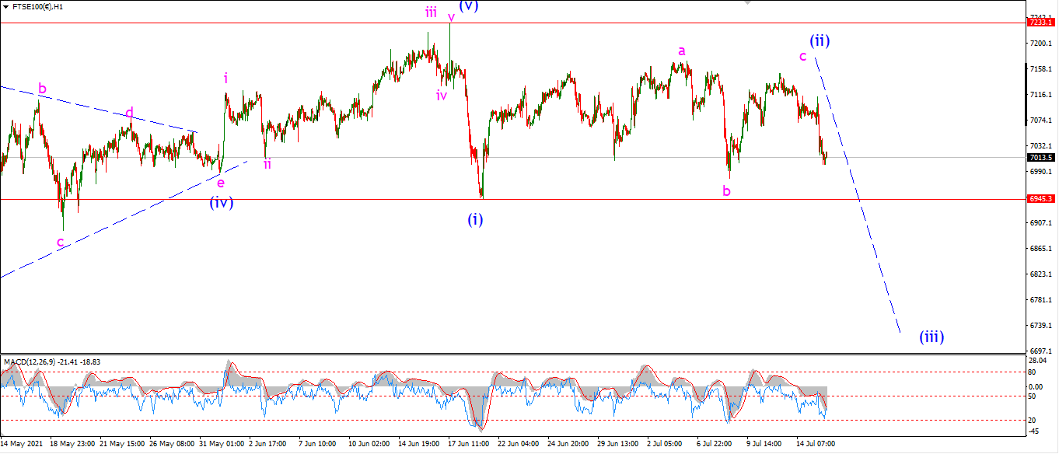Select the magenta 'e' label above (iv)
Image resolution: width=1059 pixels, height=454 pixels.
coord(220,183)
